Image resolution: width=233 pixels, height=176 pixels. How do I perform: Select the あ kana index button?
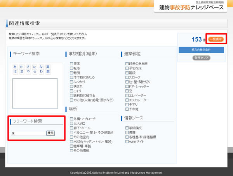point(15,67)
